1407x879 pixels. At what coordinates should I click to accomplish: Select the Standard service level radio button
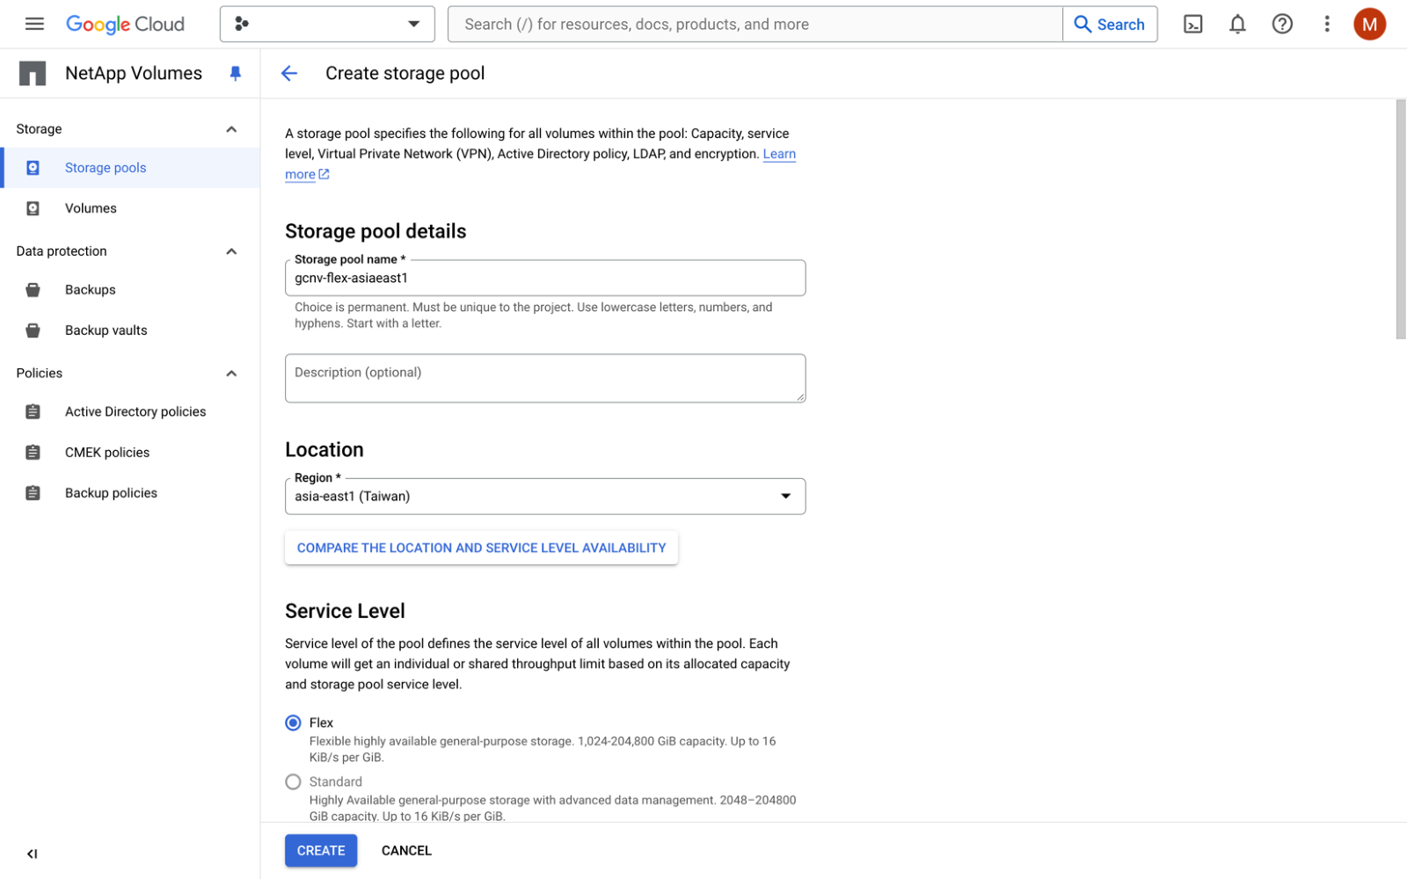(x=294, y=781)
